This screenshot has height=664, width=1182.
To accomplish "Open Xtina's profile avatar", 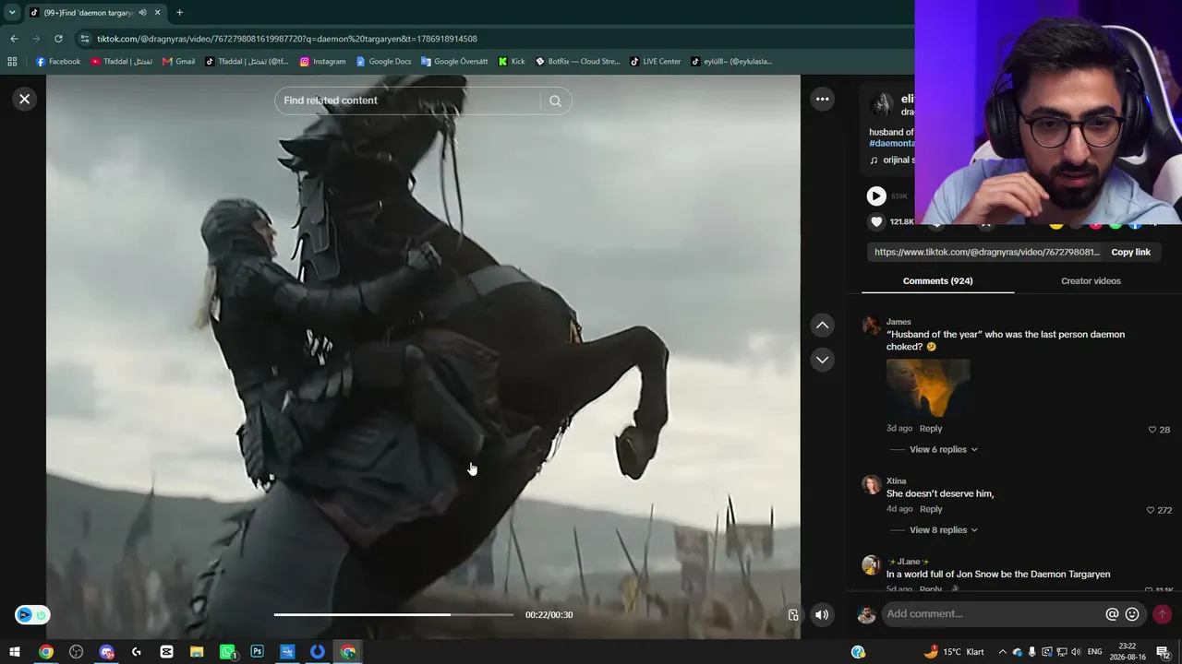I will click(871, 485).
